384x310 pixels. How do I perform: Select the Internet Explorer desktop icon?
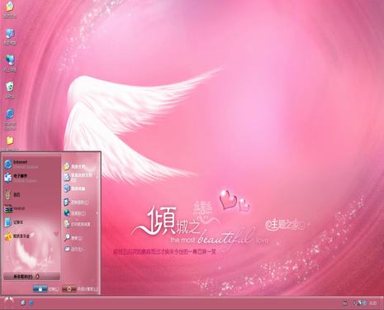(10, 119)
